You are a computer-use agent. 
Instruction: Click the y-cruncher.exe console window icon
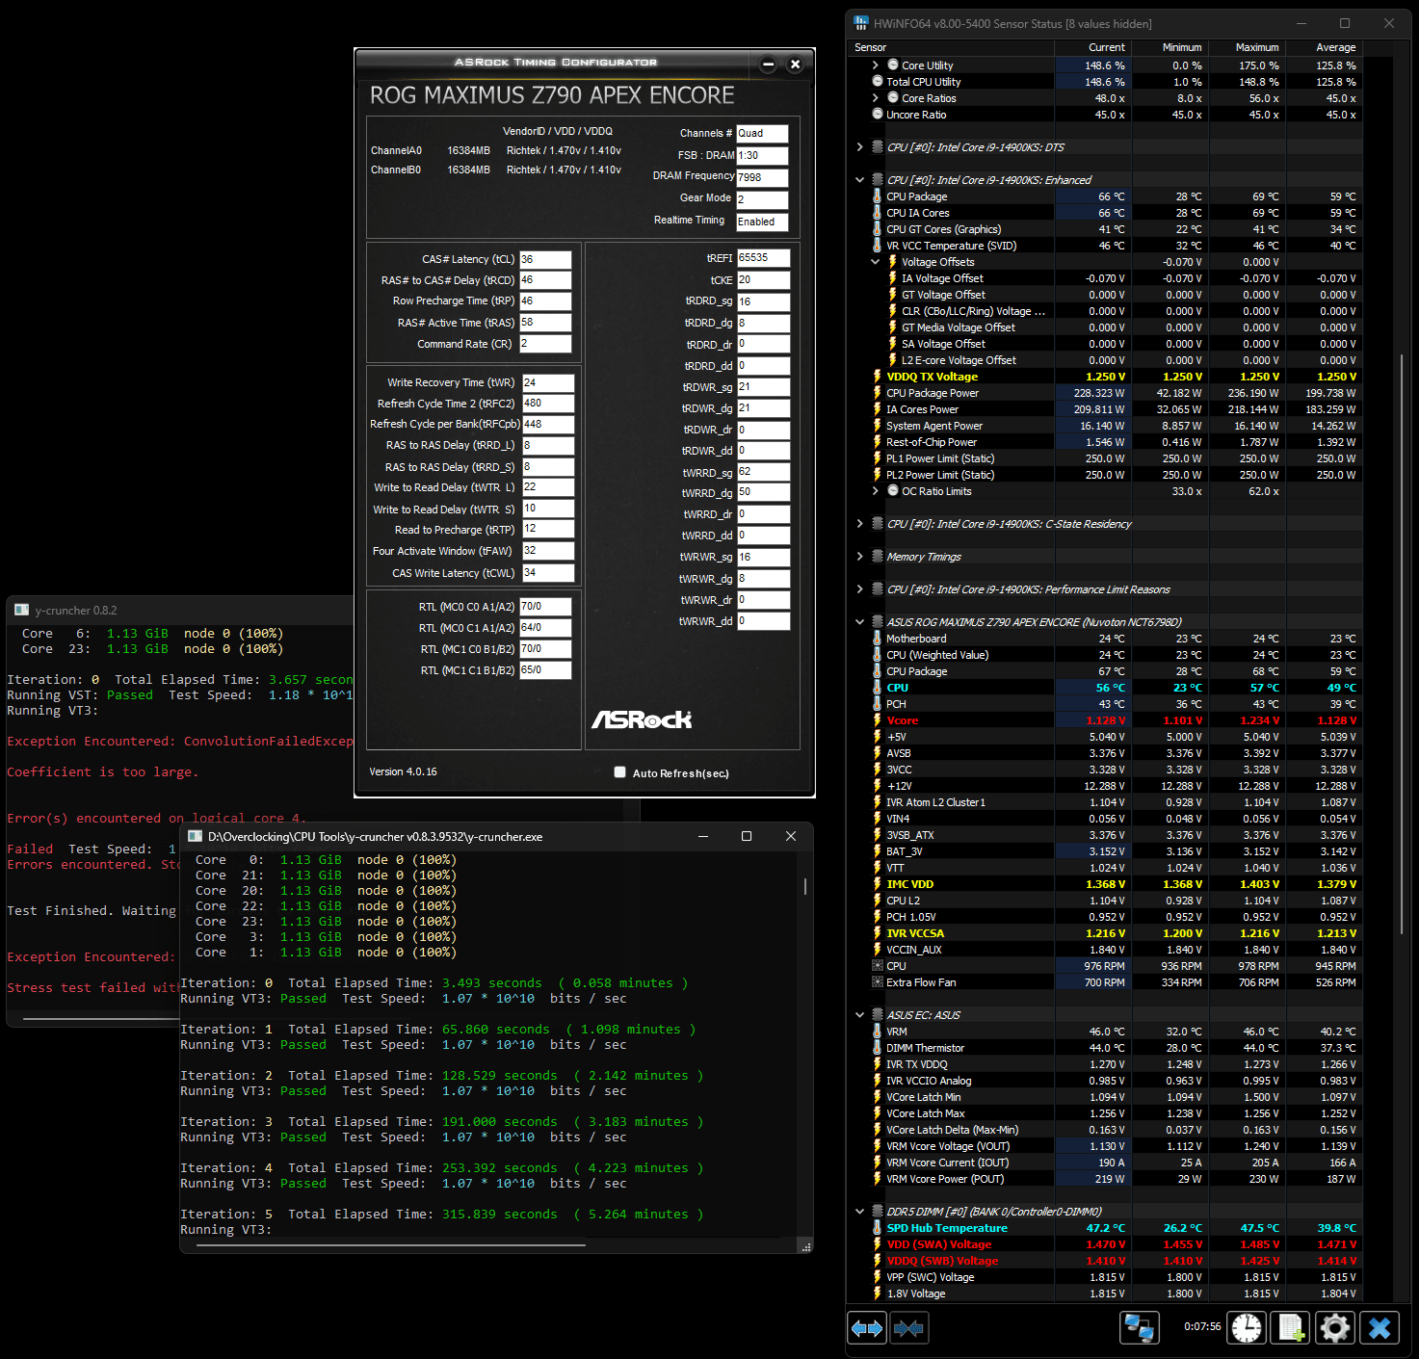195,836
